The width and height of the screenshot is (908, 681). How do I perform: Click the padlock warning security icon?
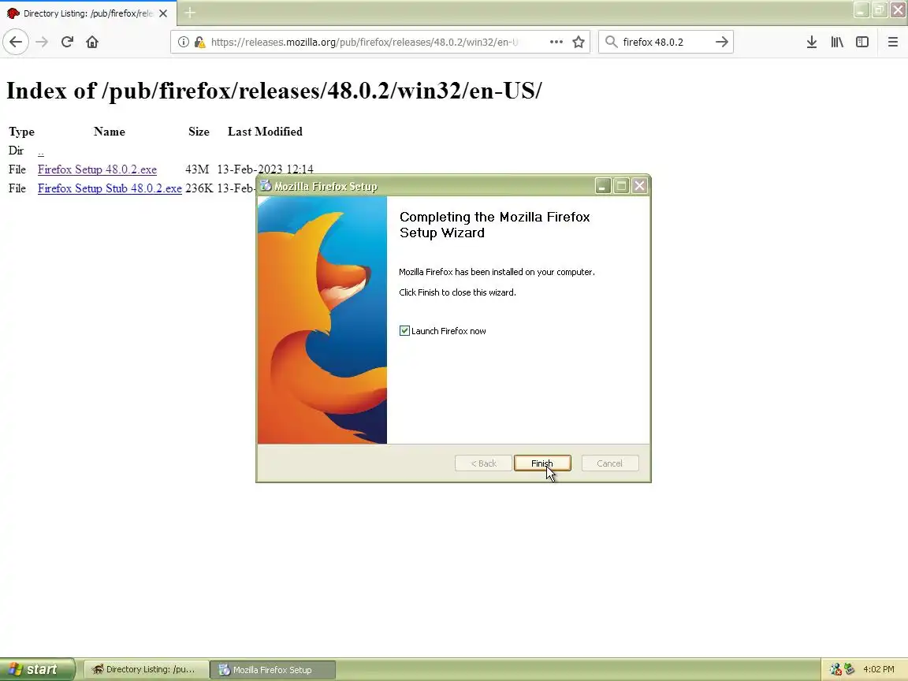199,42
